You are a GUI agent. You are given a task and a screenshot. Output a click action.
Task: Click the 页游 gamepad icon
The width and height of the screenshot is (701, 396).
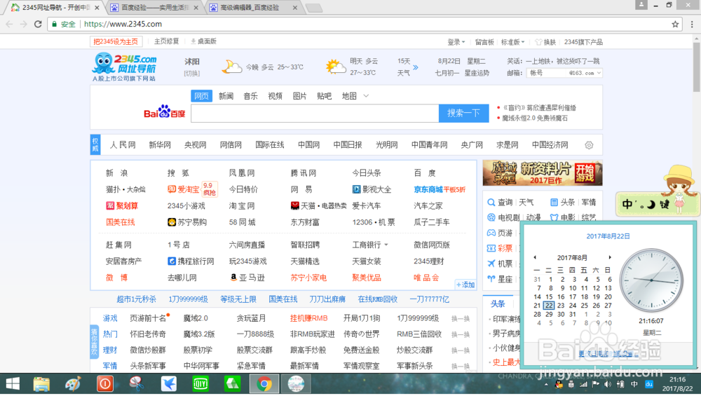pos(491,233)
